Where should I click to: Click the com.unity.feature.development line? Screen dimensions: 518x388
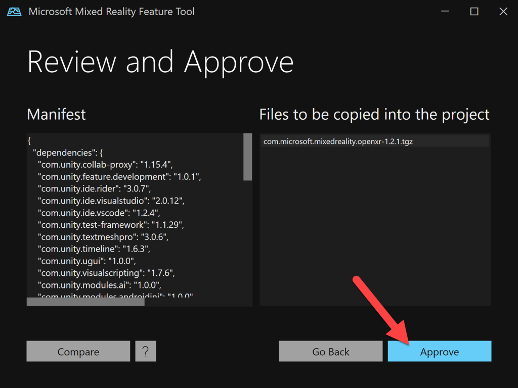tap(119, 176)
